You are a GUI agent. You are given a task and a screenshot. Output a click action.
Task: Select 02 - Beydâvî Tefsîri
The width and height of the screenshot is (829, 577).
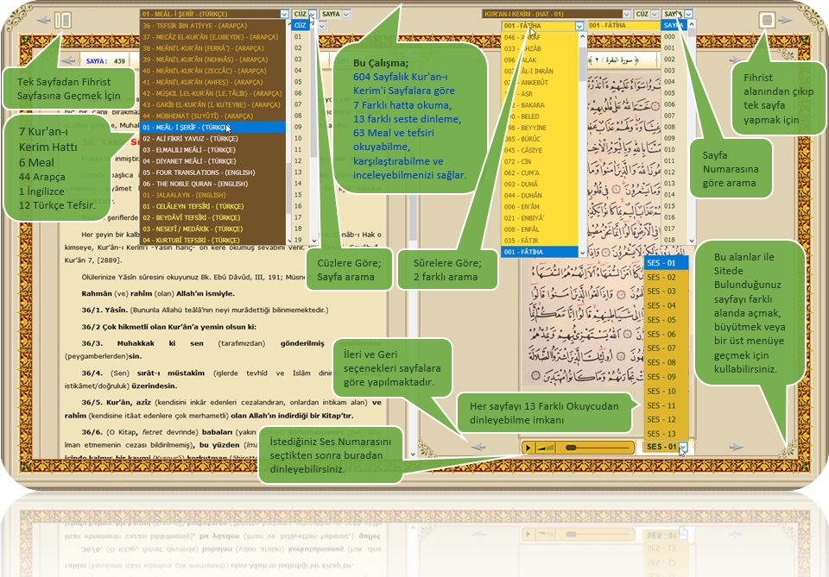click(212, 217)
